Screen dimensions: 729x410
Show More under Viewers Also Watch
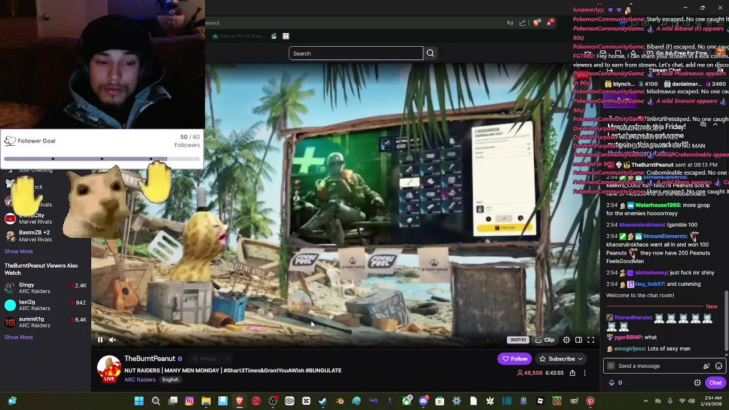[19, 337]
